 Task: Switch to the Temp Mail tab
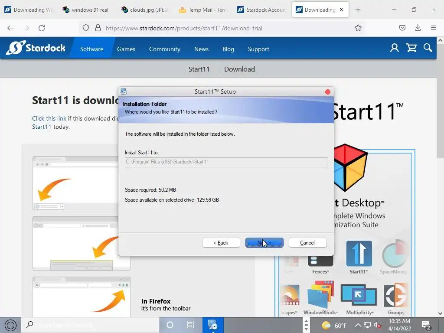(203, 10)
